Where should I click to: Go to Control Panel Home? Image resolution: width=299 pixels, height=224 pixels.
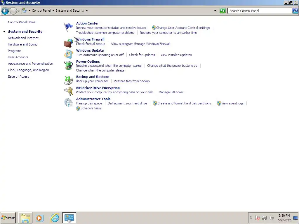tap(22, 22)
